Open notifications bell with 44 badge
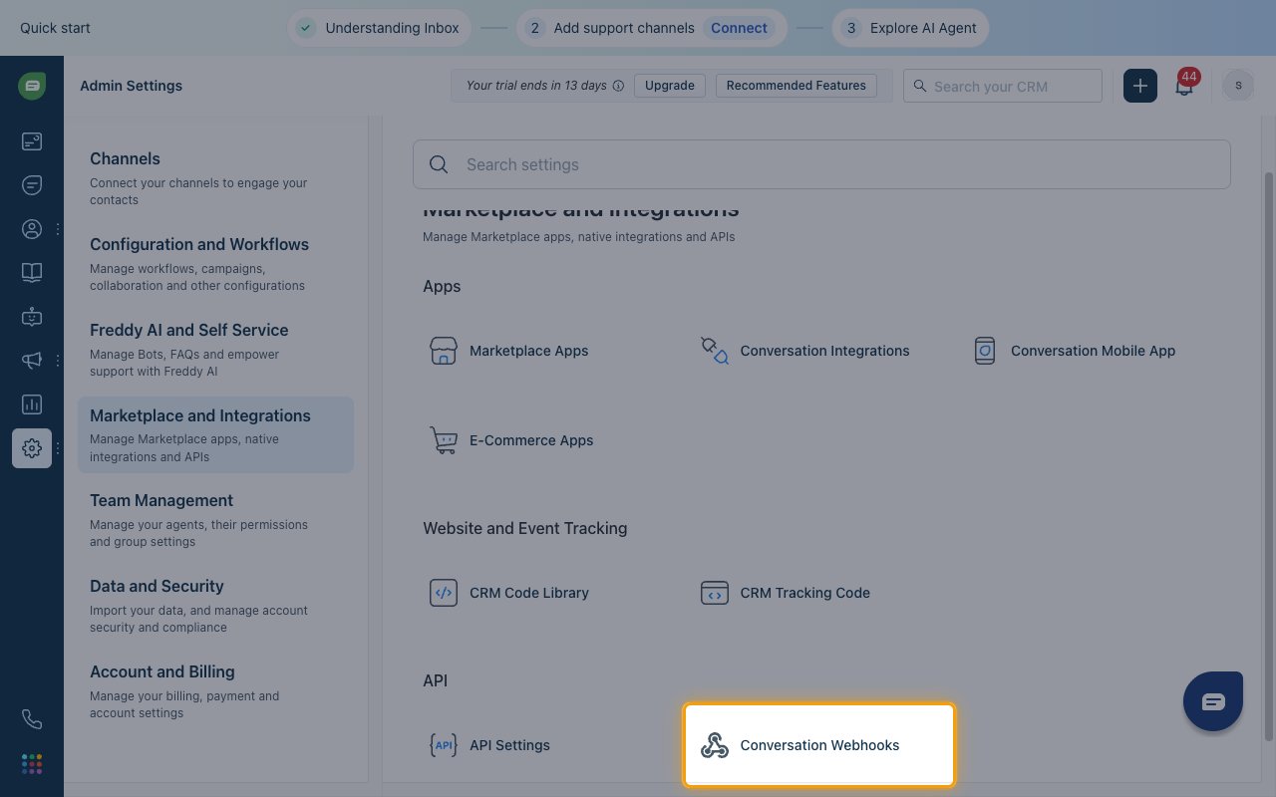The image size is (1276, 797). point(1184,86)
